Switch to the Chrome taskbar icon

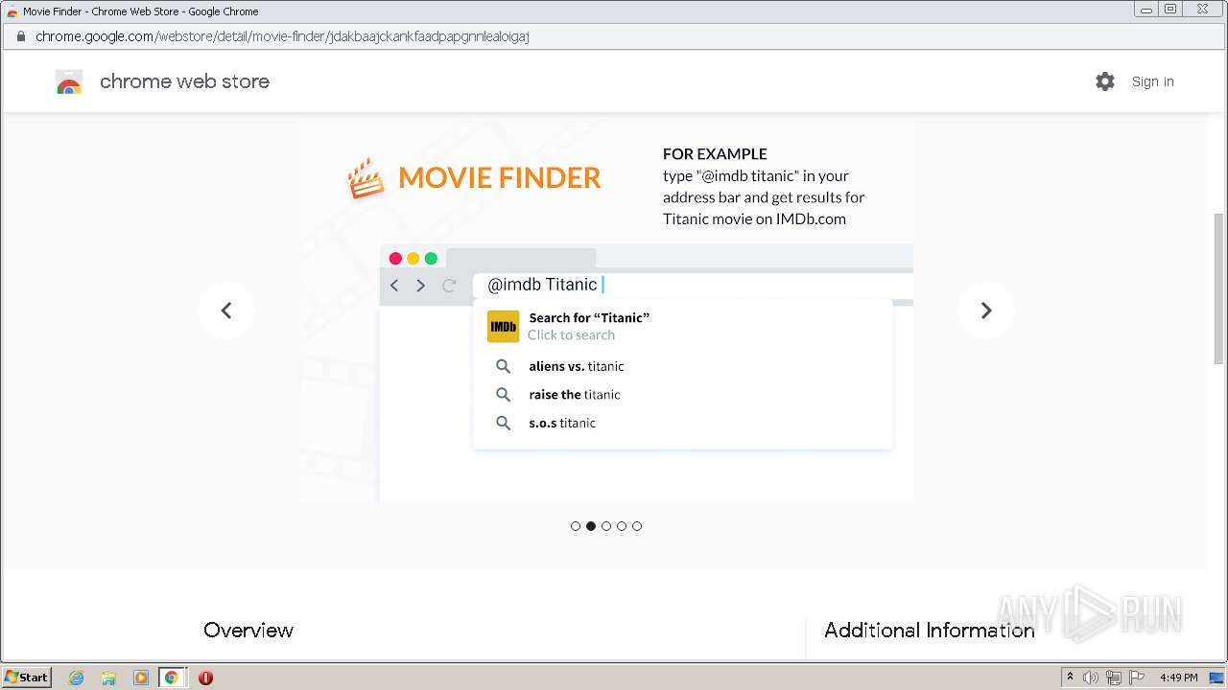[x=172, y=678]
